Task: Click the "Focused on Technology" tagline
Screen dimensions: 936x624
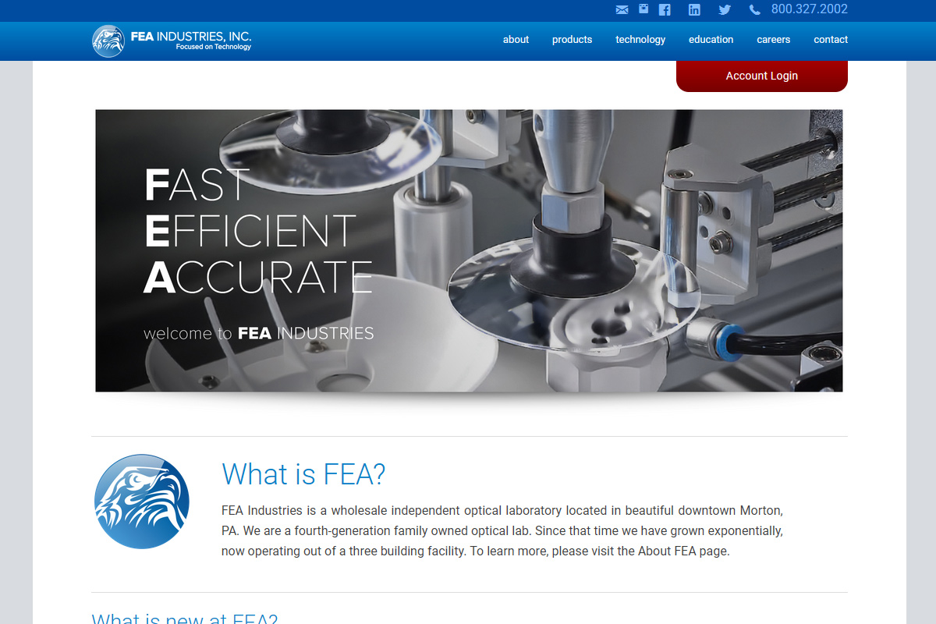Action: [214, 47]
